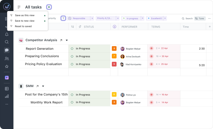The image size is (213, 129).
Task: Open favorites star in sidebar
Action: pos(7,67)
